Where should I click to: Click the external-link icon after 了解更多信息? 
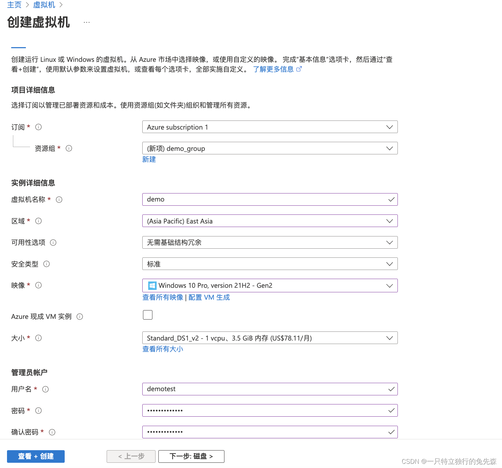[x=299, y=69]
